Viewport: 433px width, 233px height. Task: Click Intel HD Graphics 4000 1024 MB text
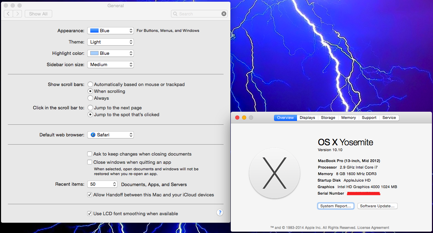pos(367,187)
